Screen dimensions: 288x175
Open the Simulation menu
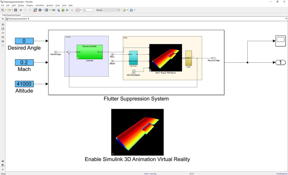(x=39, y=5)
